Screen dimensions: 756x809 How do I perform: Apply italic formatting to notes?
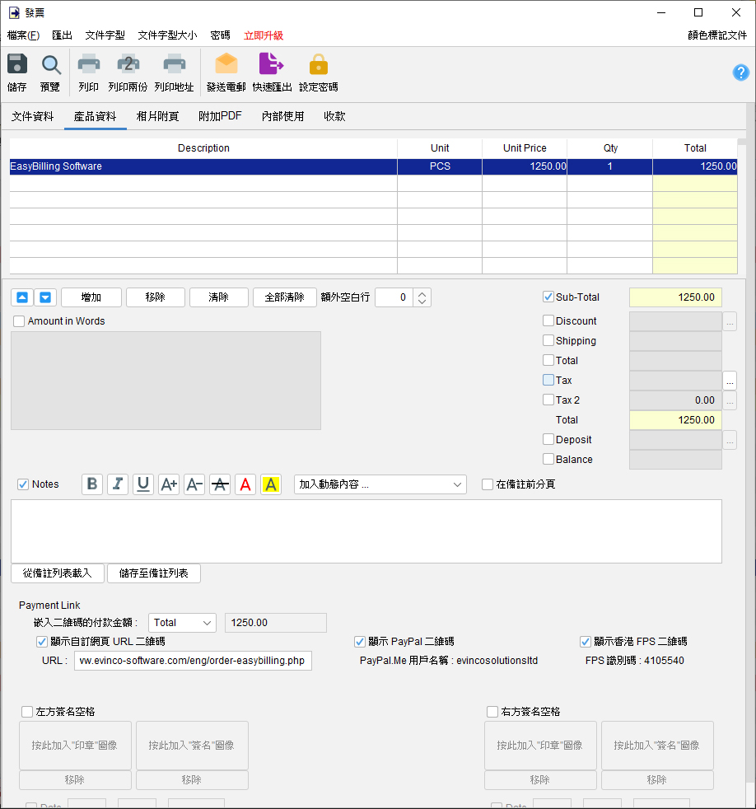[x=118, y=484]
